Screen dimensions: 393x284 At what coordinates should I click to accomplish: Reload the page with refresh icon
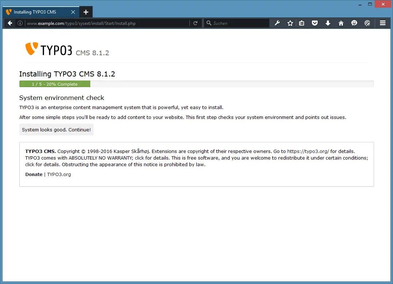click(196, 23)
